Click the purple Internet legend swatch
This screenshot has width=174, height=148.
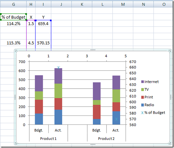point(143,82)
